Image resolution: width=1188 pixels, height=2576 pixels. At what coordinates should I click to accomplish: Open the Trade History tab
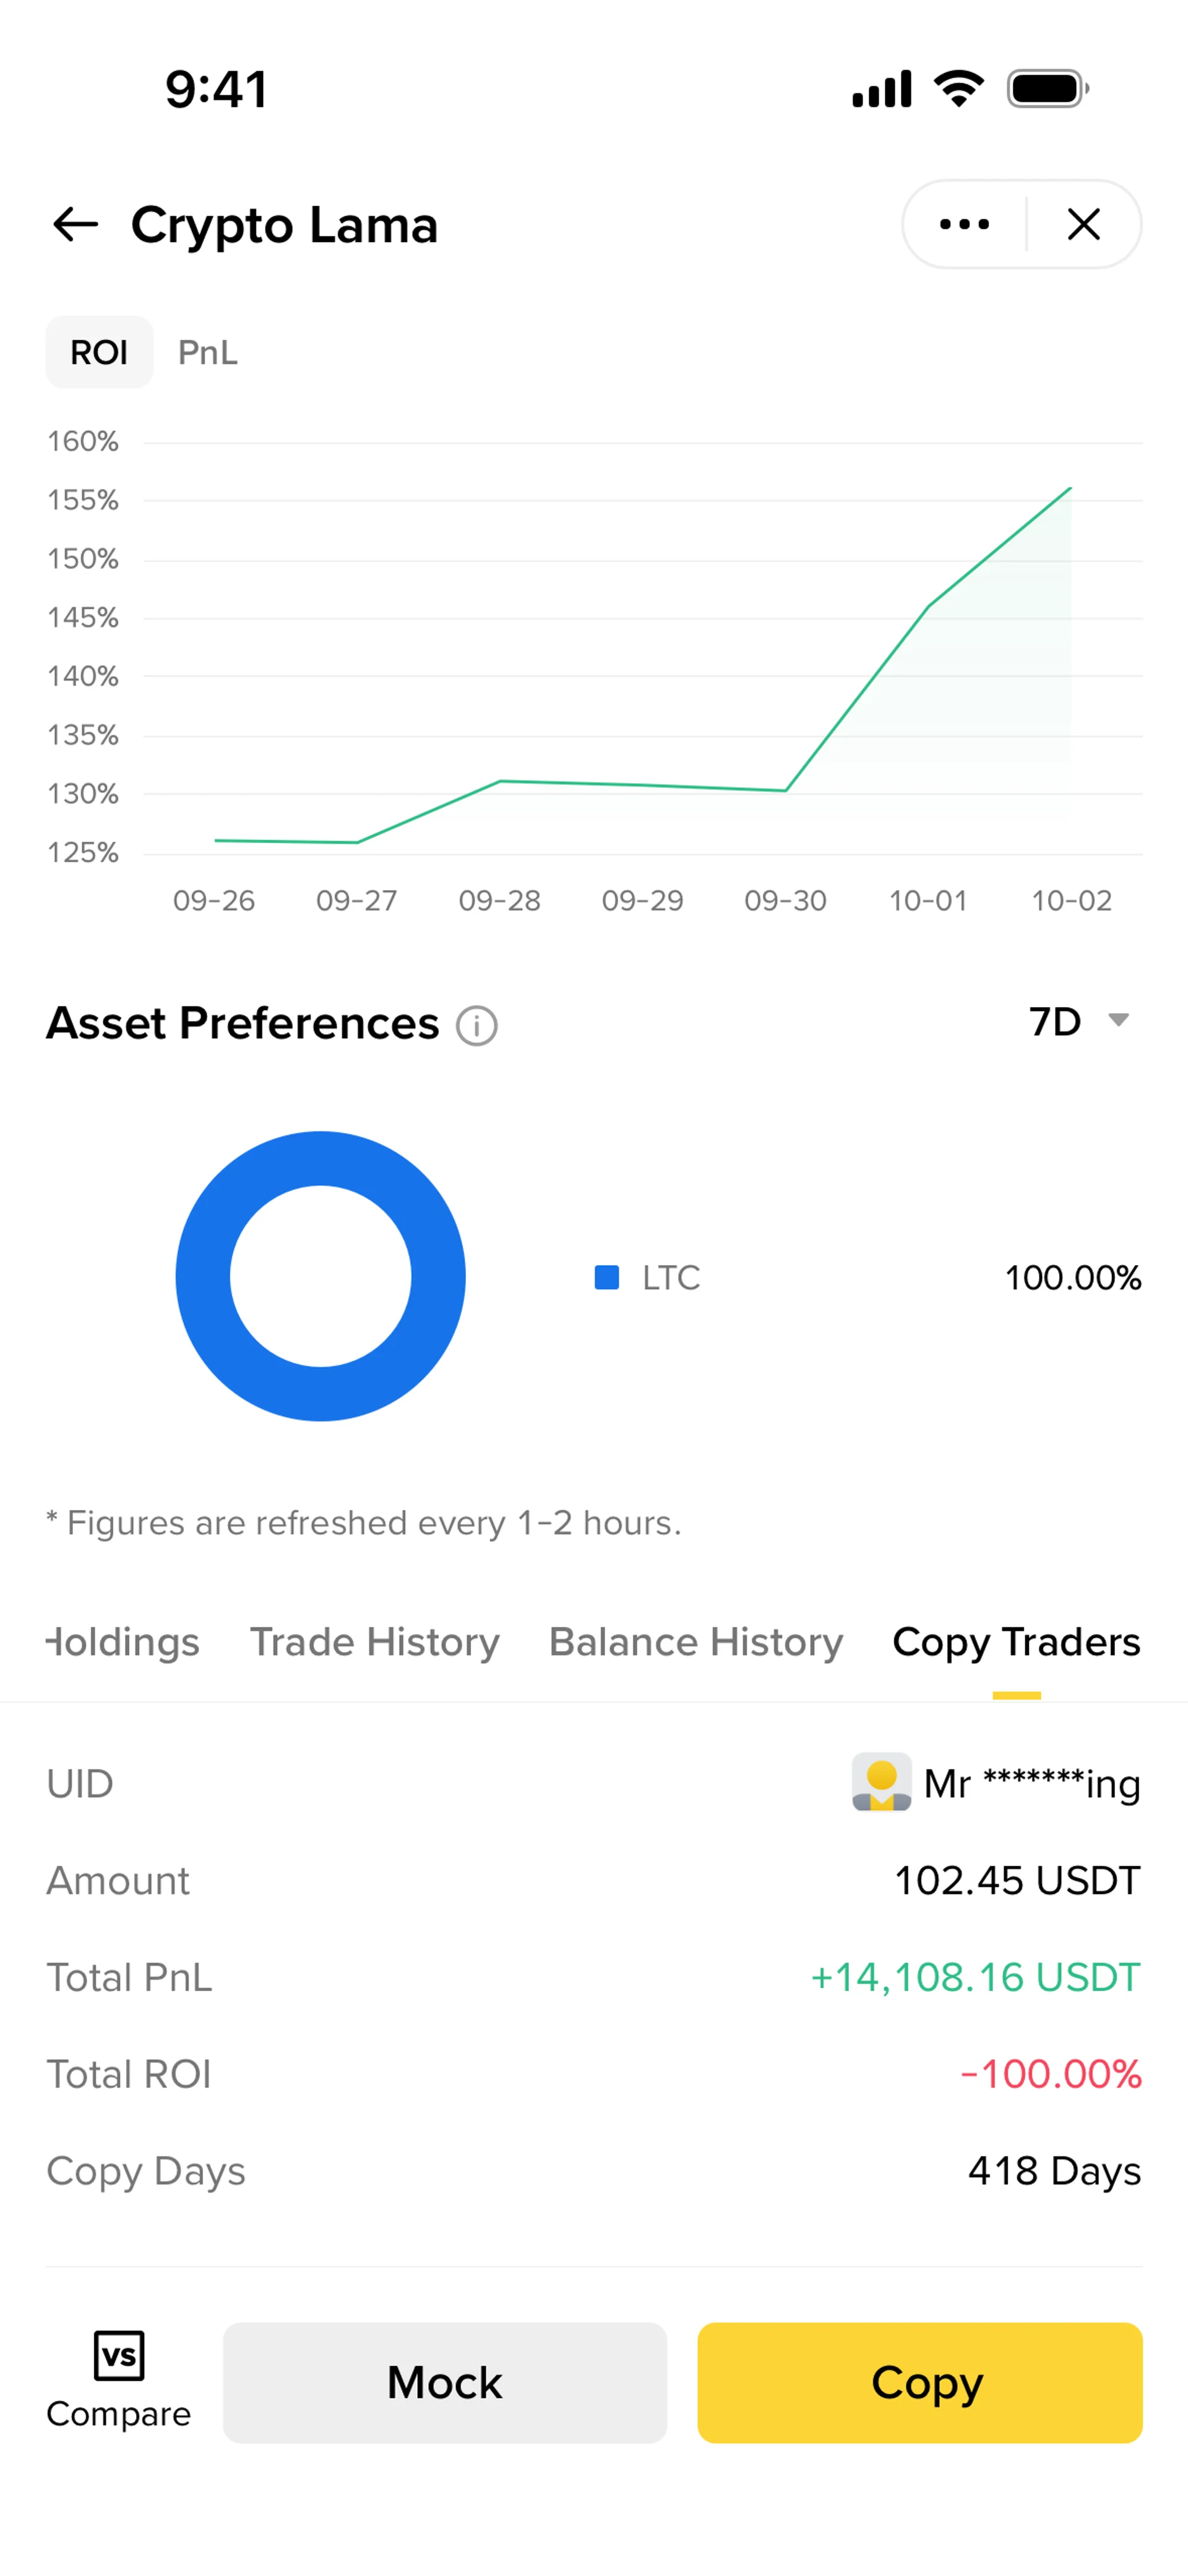[x=374, y=1641]
